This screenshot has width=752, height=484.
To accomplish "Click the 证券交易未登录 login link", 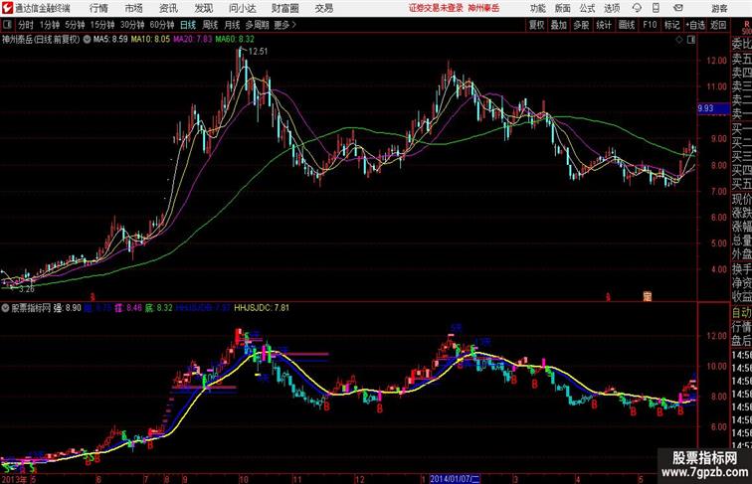I will [436, 8].
